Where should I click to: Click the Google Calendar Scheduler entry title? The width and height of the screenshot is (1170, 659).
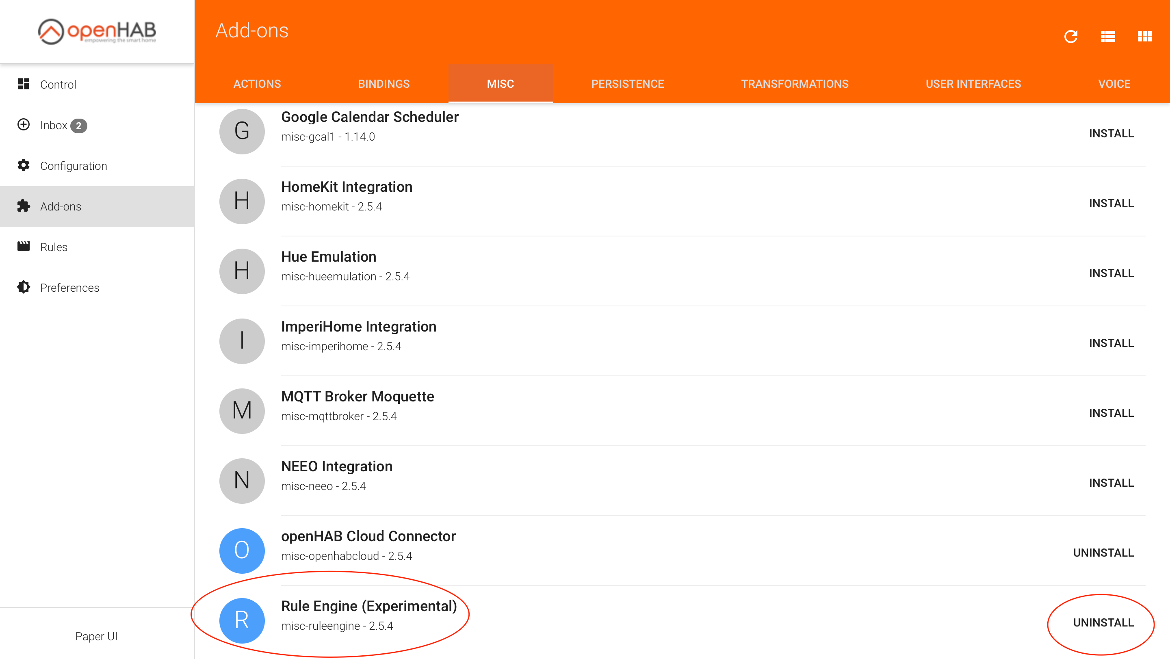pyautogui.click(x=370, y=117)
